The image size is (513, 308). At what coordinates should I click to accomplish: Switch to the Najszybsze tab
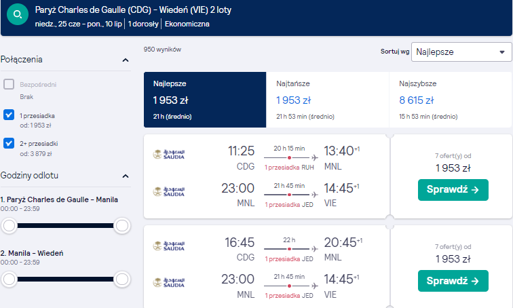click(x=450, y=100)
